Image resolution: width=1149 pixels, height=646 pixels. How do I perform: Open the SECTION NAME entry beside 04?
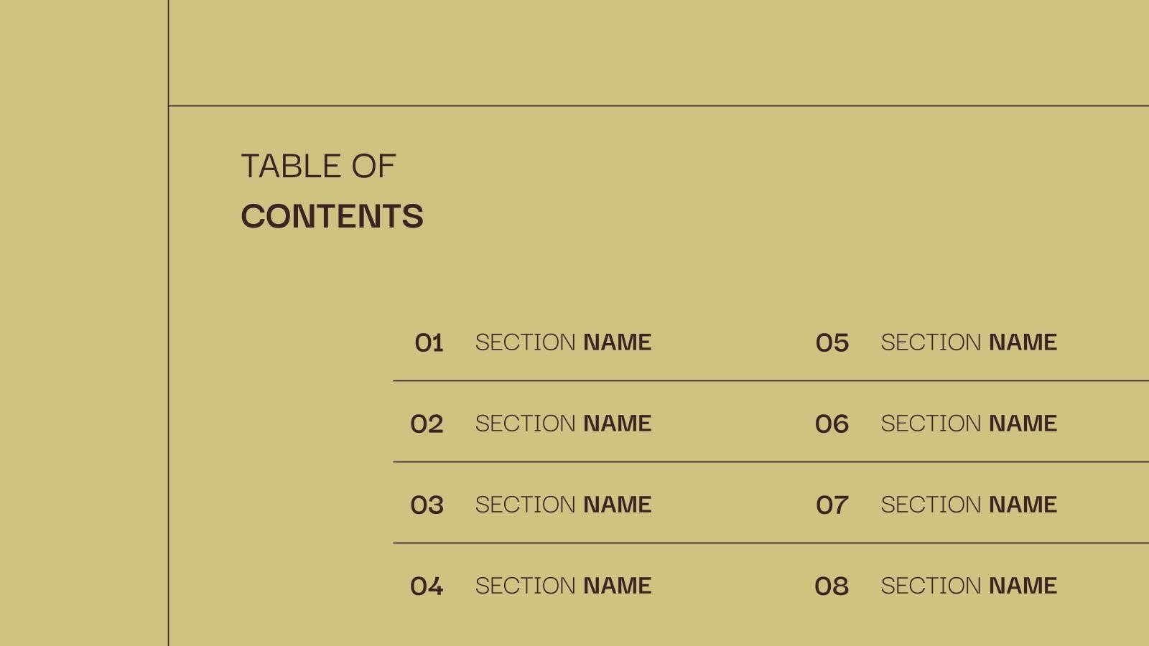[x=563, y=586]
